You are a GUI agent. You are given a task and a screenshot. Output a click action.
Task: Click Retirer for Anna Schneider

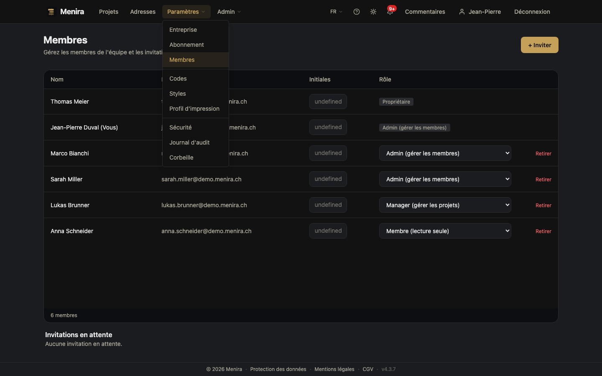point(543,231)
